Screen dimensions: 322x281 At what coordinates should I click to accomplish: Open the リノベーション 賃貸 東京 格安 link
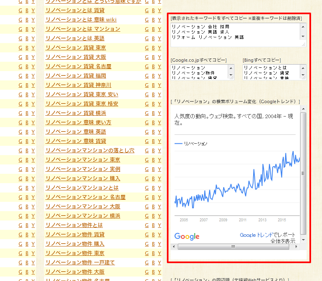82,104
